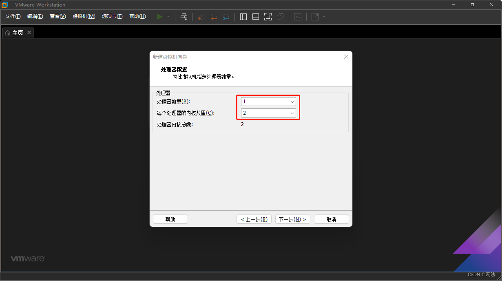Minimize the VMware Workstation window
Viewport: 502px width, 281px height.
coord(453,5)
